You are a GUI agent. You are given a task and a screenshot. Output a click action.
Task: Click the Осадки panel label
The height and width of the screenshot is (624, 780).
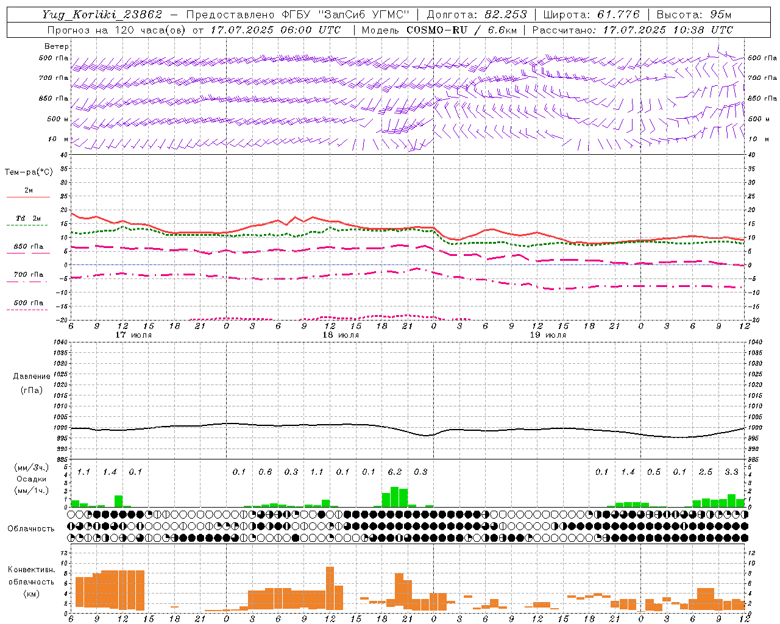[x=32, y=479]
